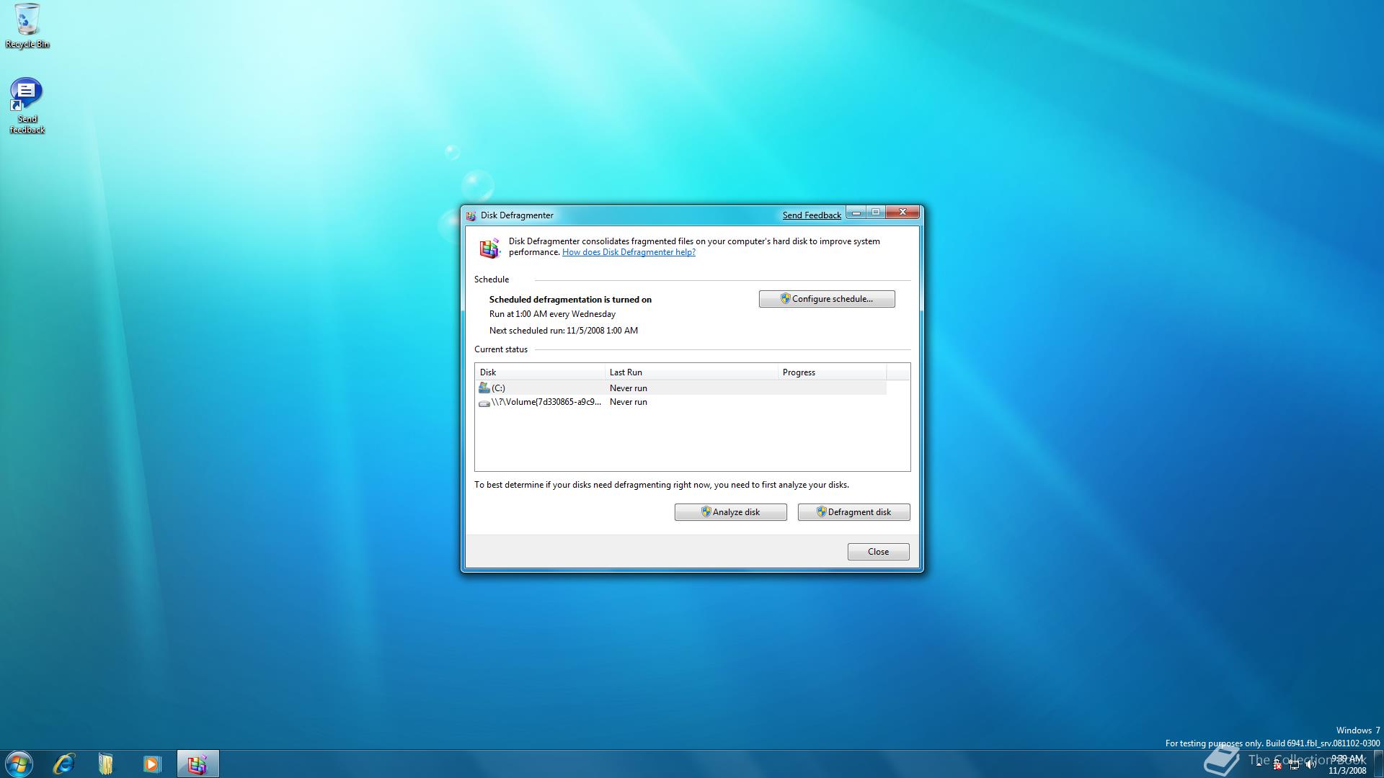Image resolution: width=1384 pixels, height=778 pixels.
Task: Click the Close button in dialog
Action: 878,552
